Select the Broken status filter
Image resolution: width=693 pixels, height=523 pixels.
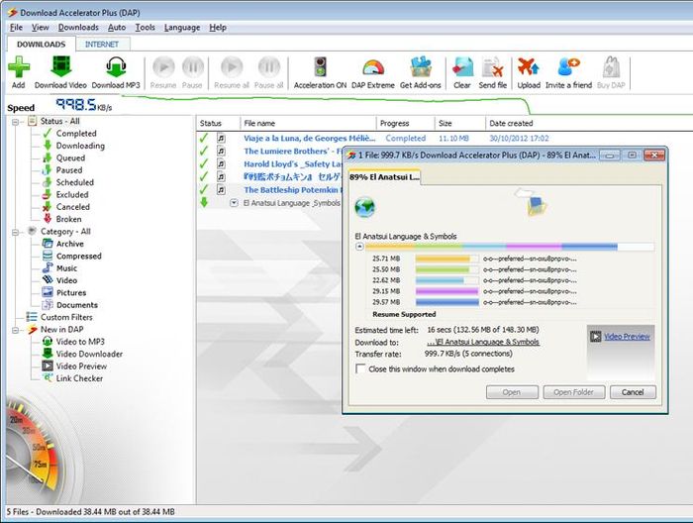(68, 219)
